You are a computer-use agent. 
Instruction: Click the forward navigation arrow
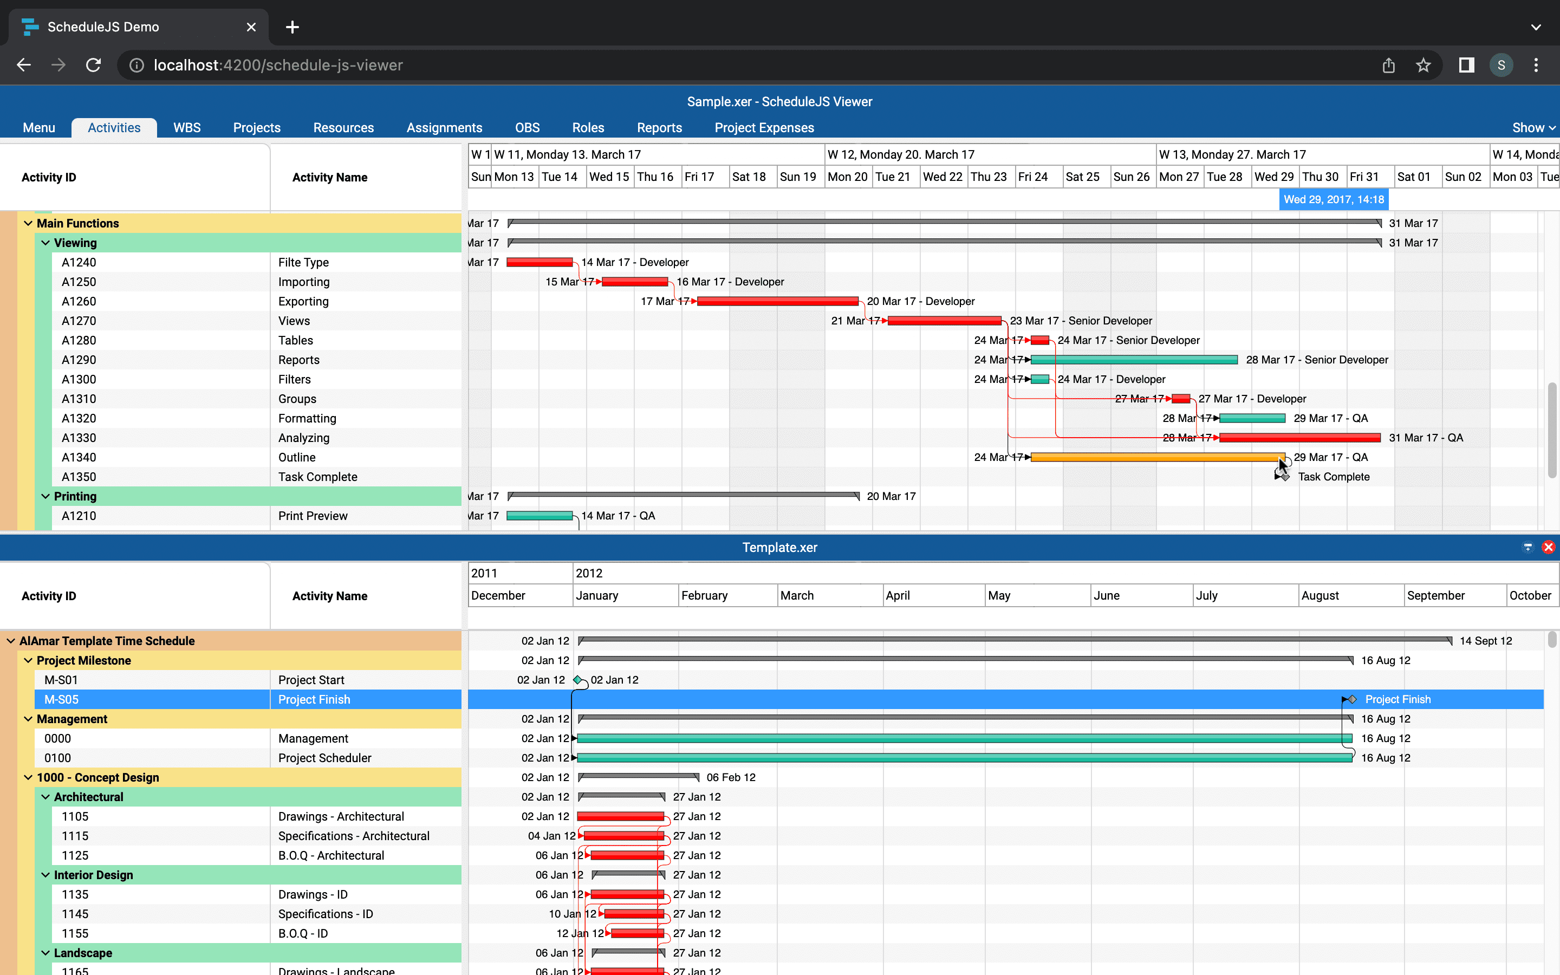tap(58, 64)
